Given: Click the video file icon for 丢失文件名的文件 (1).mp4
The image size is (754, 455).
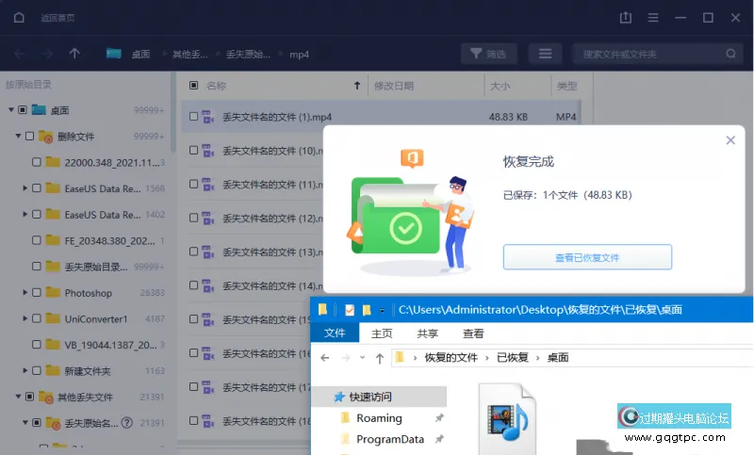Looking at the screenshot, I should 207,117.
